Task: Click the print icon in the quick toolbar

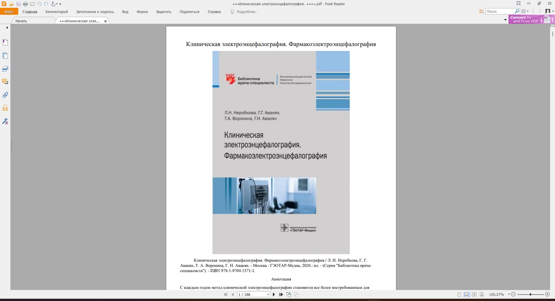Action: click(25, 4)
